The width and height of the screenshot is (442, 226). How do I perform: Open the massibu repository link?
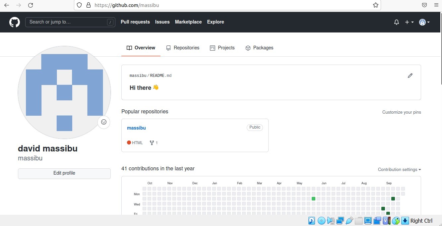[x=136, y=128]
